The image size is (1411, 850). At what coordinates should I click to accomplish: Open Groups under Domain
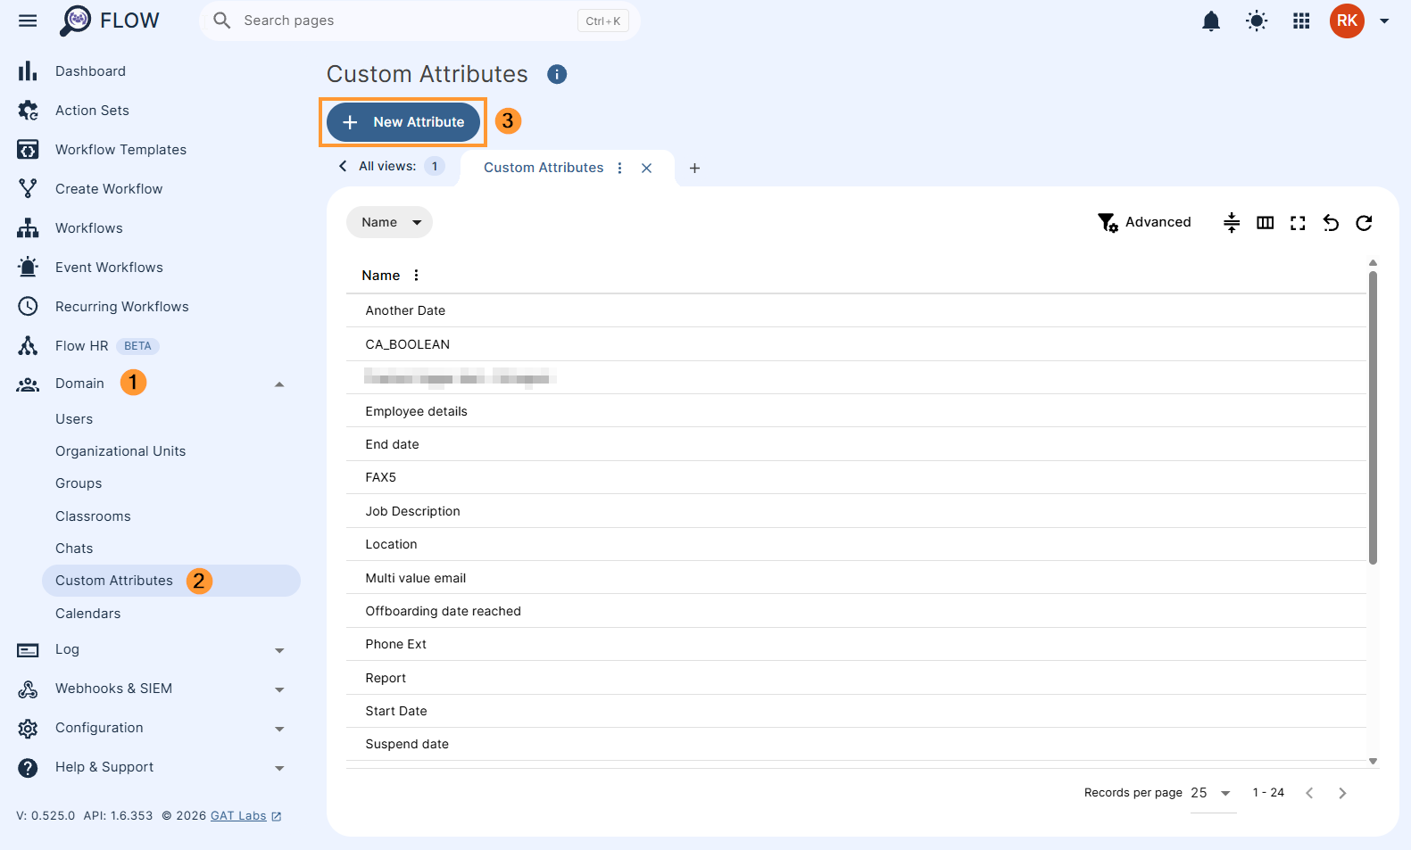coord(79,483)
